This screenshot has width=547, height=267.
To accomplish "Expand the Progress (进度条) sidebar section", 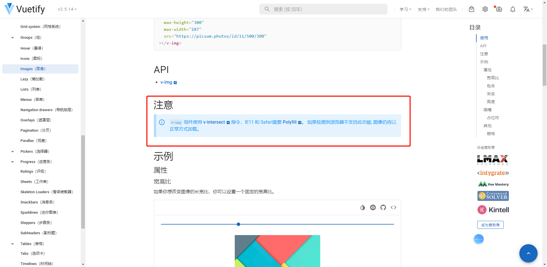I will point(13,162).
